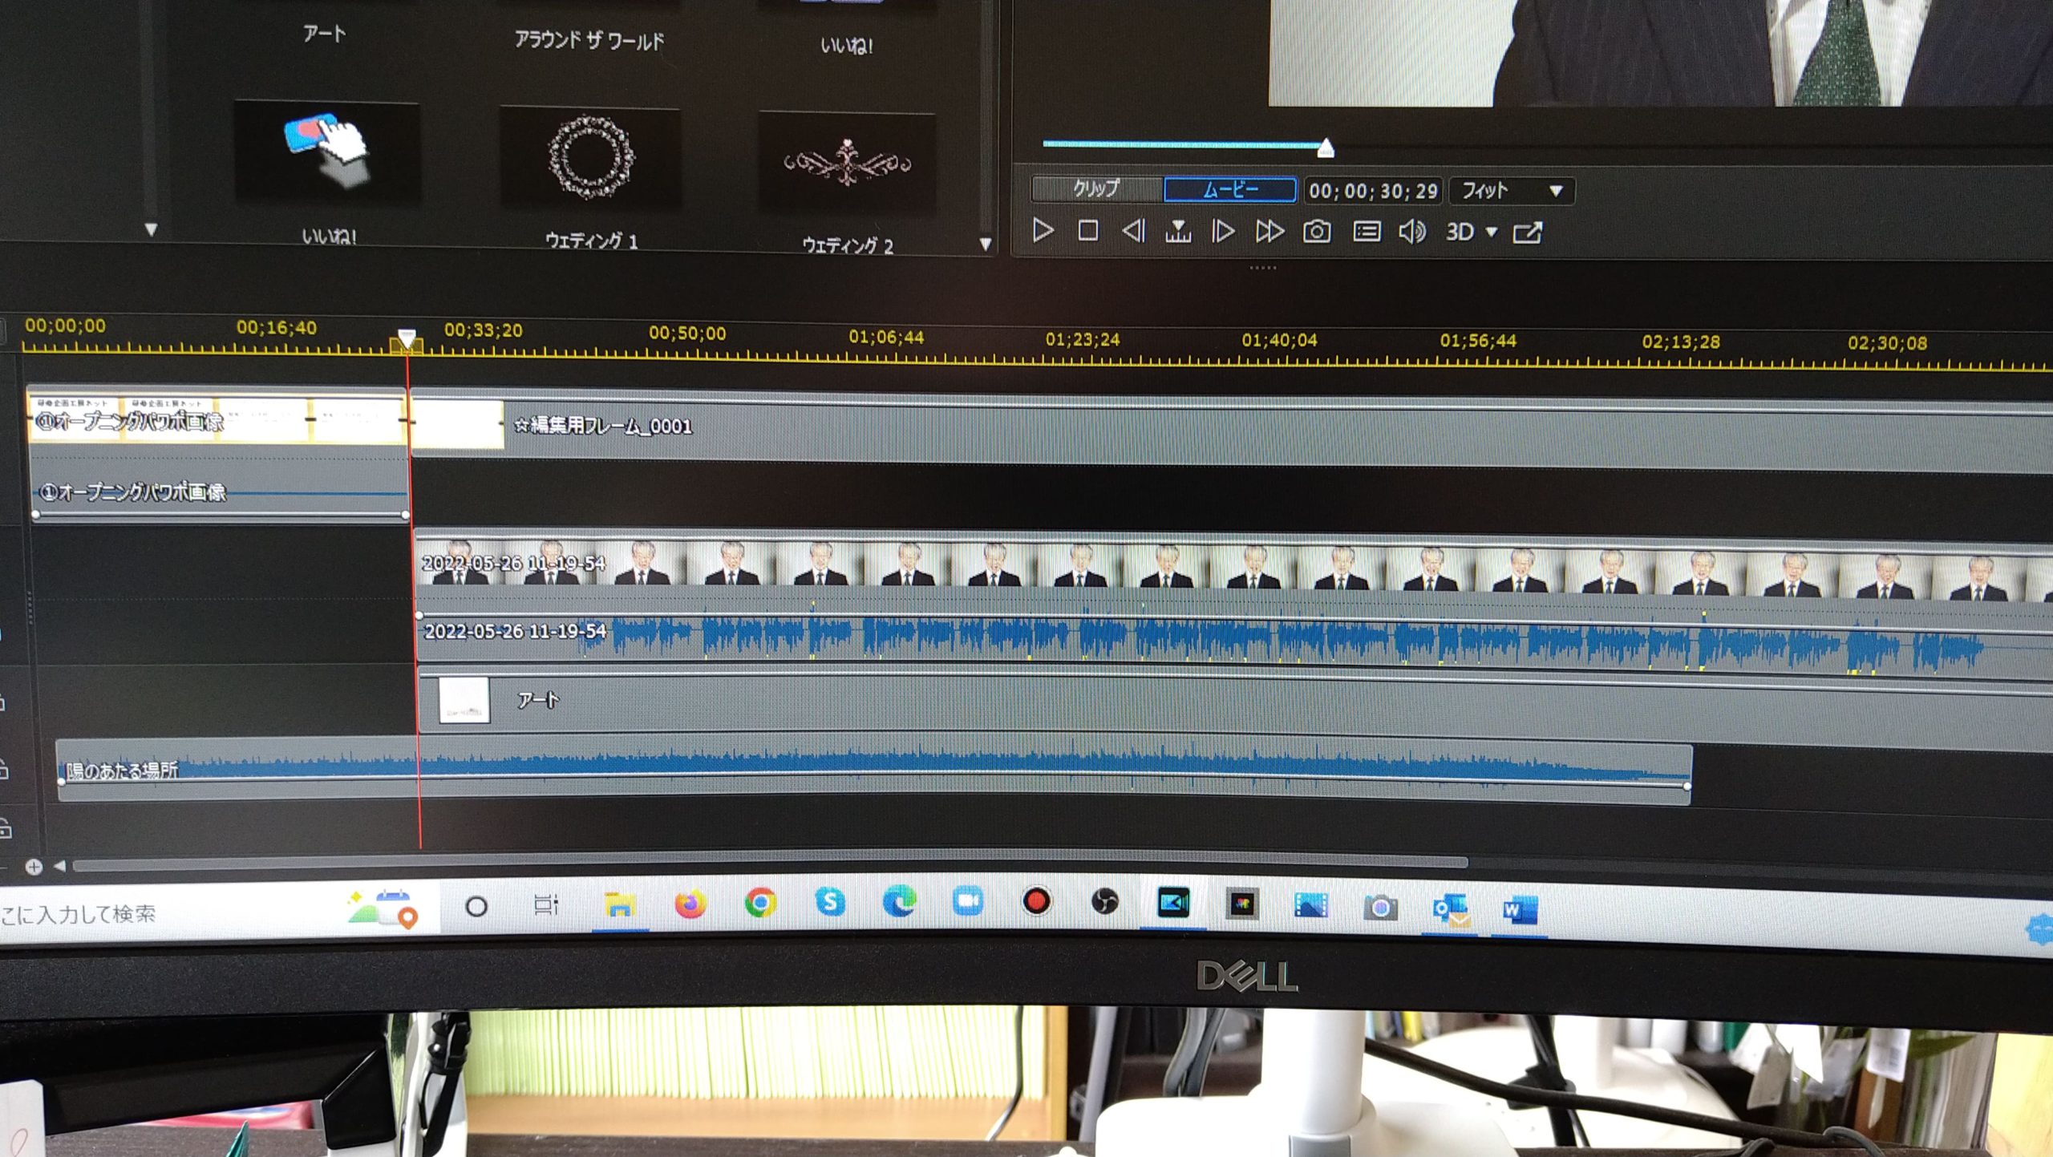2053x1157 pixels.
Task: Click the timeline horizontal scrollbar
Action: [x=770, y=864]
